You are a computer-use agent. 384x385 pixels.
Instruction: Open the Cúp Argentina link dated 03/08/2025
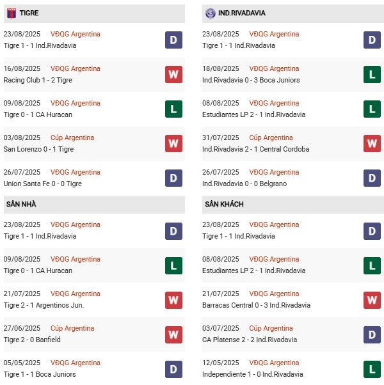pos(72,137)
